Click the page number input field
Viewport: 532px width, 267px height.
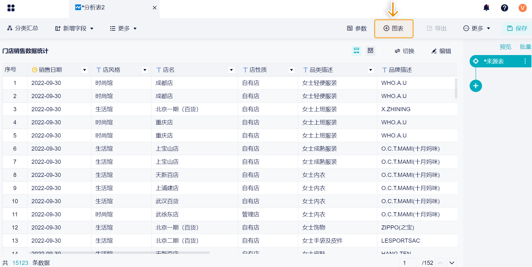408,263
